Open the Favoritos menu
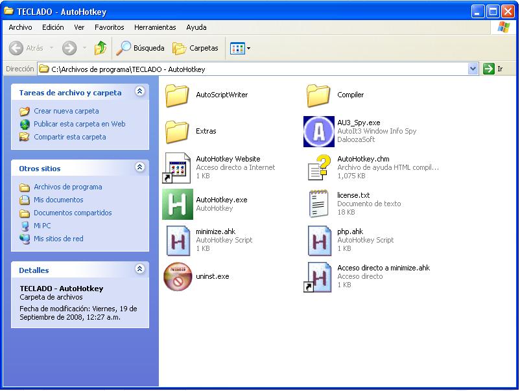520x391 pixels. coord(109,27)
